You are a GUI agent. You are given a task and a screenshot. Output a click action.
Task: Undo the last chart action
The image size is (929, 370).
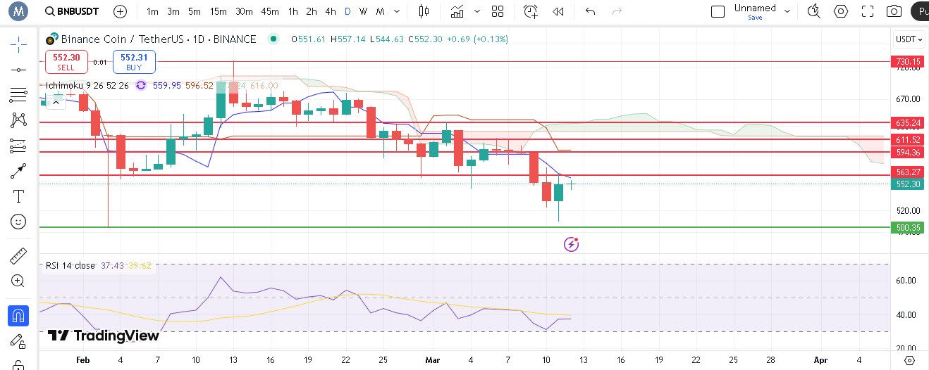[x=591, y=11]
